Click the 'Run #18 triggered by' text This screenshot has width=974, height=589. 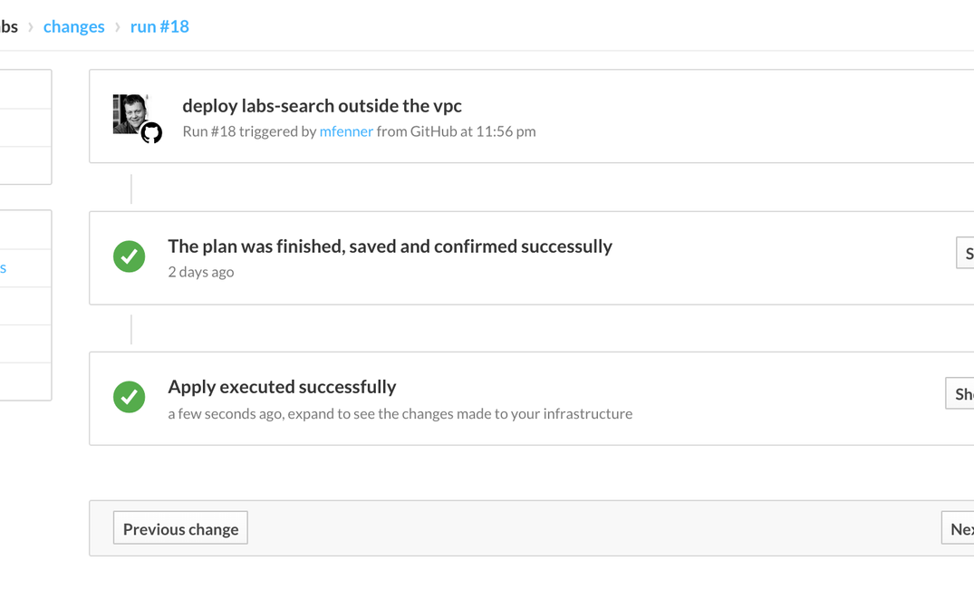pos(249,131)
